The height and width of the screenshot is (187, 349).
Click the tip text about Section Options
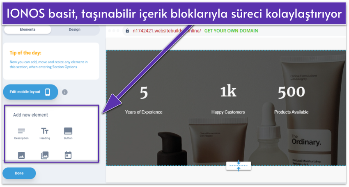tap(48, 64)
